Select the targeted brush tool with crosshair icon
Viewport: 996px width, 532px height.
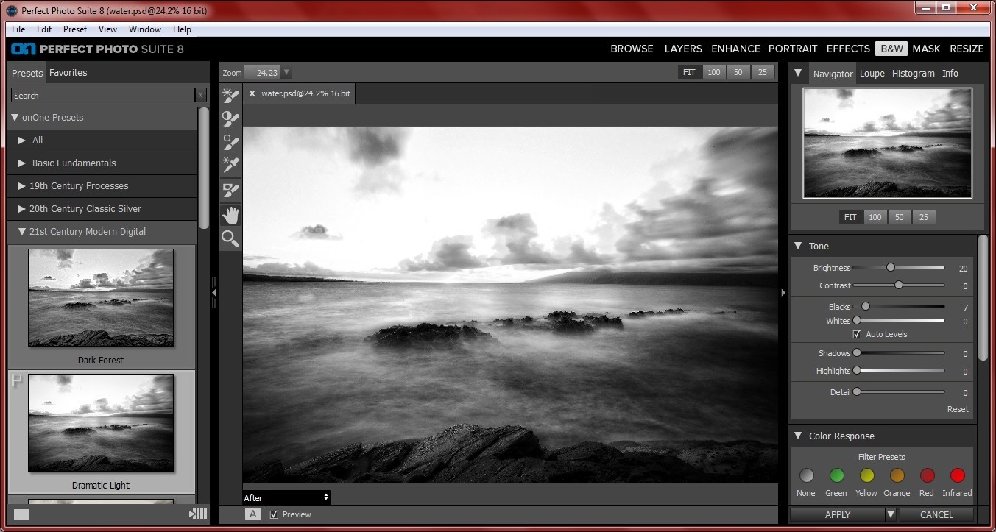[230, 142]
